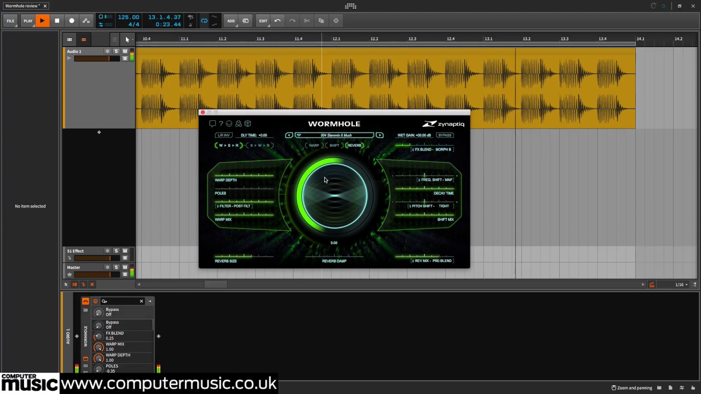Open the FILTER - POST-TILT selector
The width and height of the screenshot is (701, 394).
[234, 206]
